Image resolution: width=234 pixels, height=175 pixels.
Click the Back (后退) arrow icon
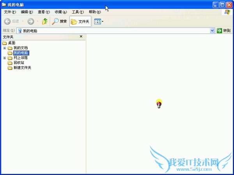pos(7,21)
